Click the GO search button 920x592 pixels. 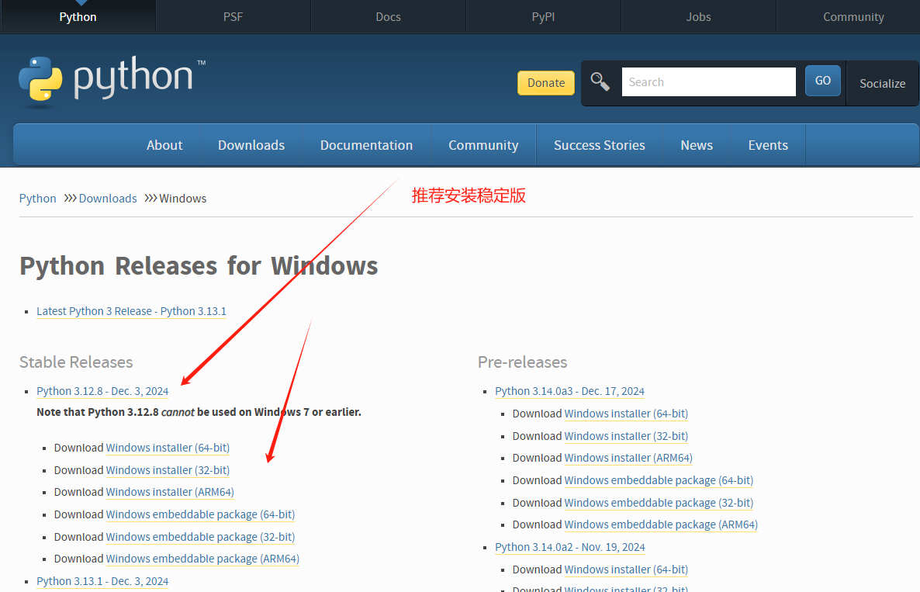[822, 81]
